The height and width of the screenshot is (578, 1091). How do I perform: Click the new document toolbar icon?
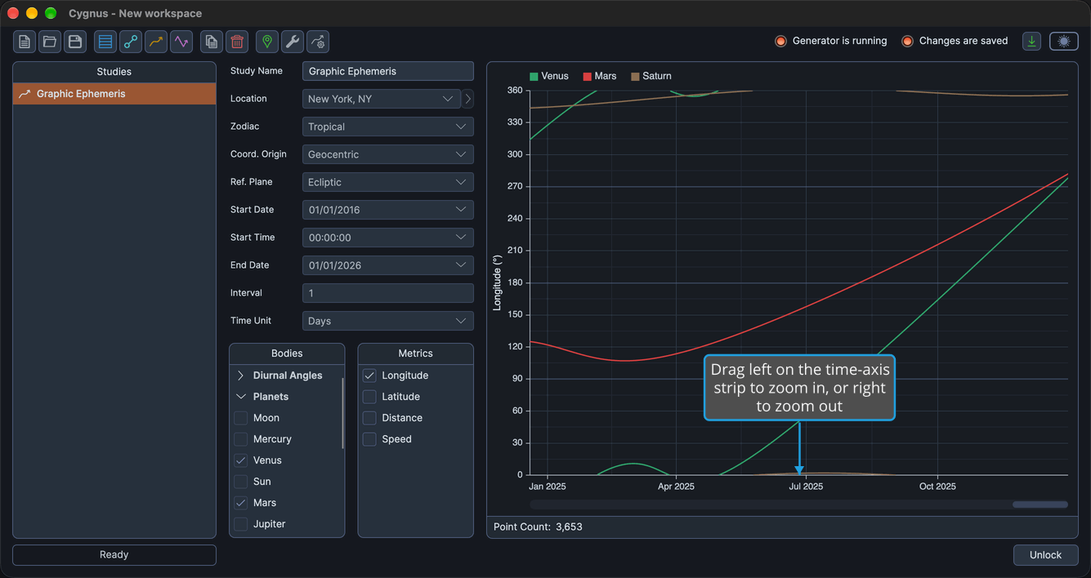25,42
